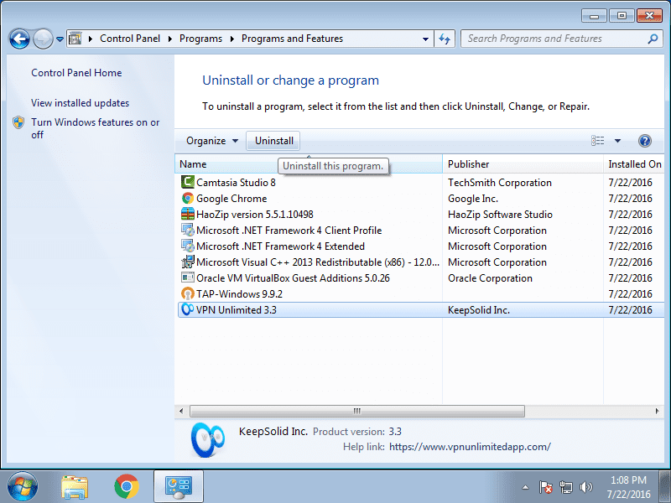Select the VPN Unlimited program icon
671x503 pixels.
tap(188, 309)
